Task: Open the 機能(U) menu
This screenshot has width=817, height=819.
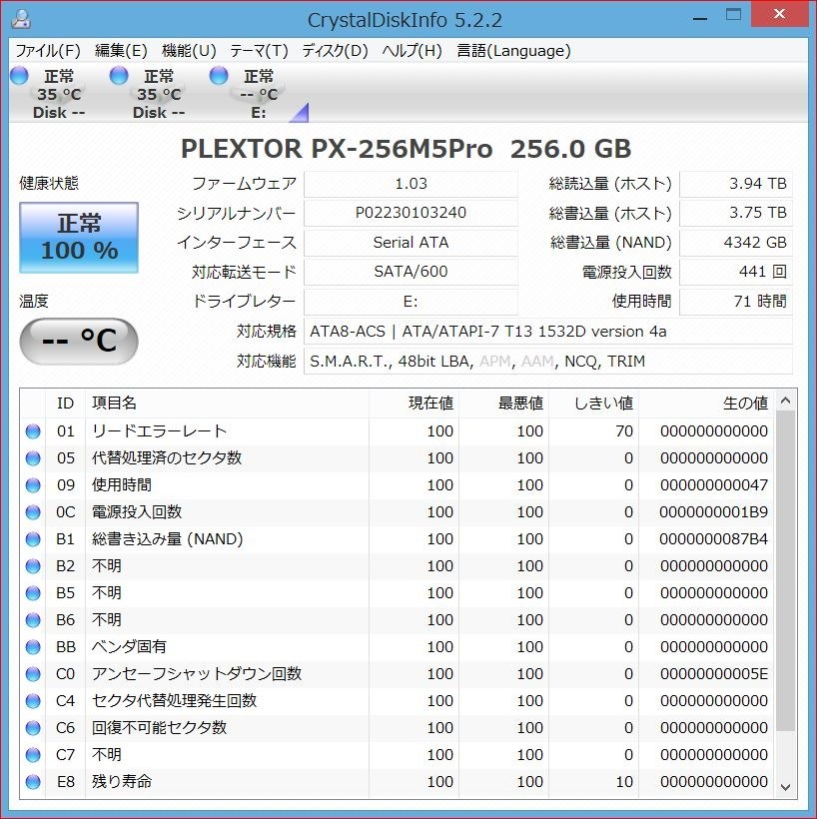Action: (189, 51)
